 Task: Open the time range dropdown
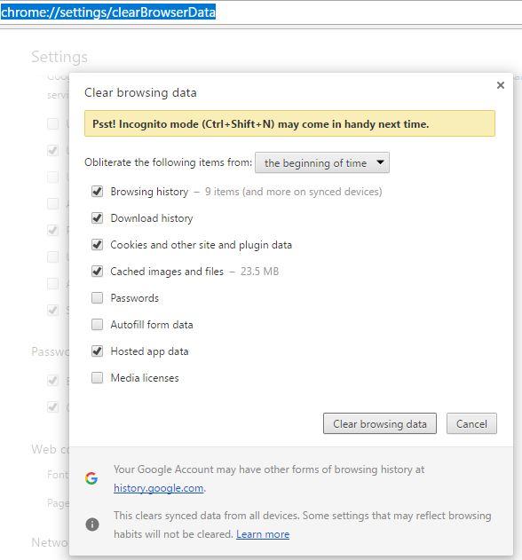coord(322,163)
